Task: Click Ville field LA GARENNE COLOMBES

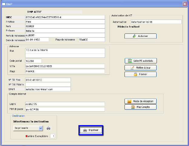Action: point(65,66)
